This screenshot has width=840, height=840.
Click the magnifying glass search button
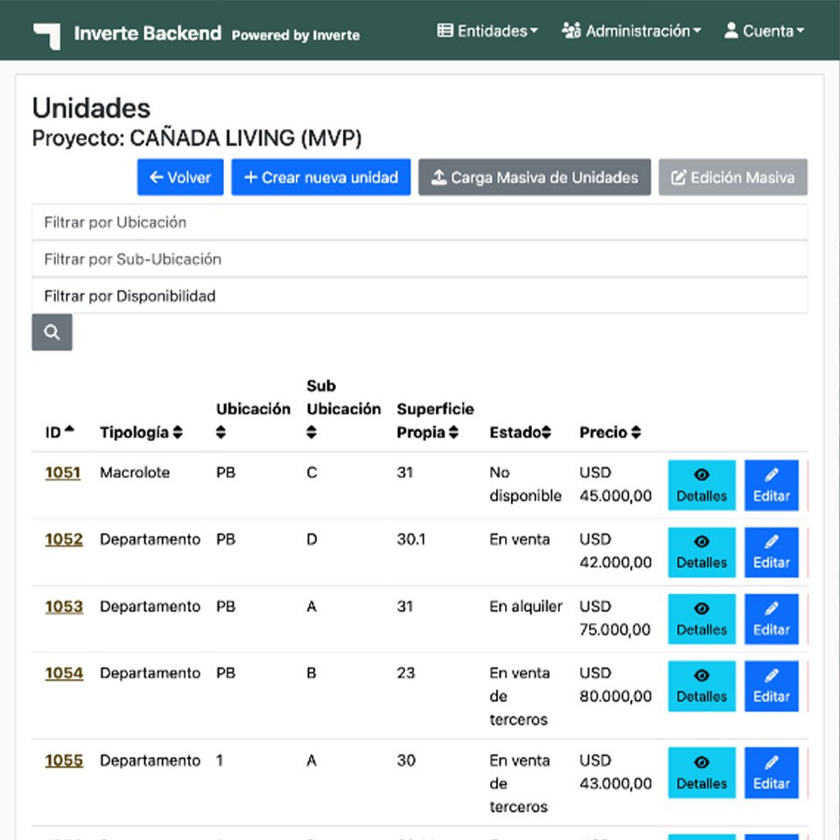coord(52,332)
